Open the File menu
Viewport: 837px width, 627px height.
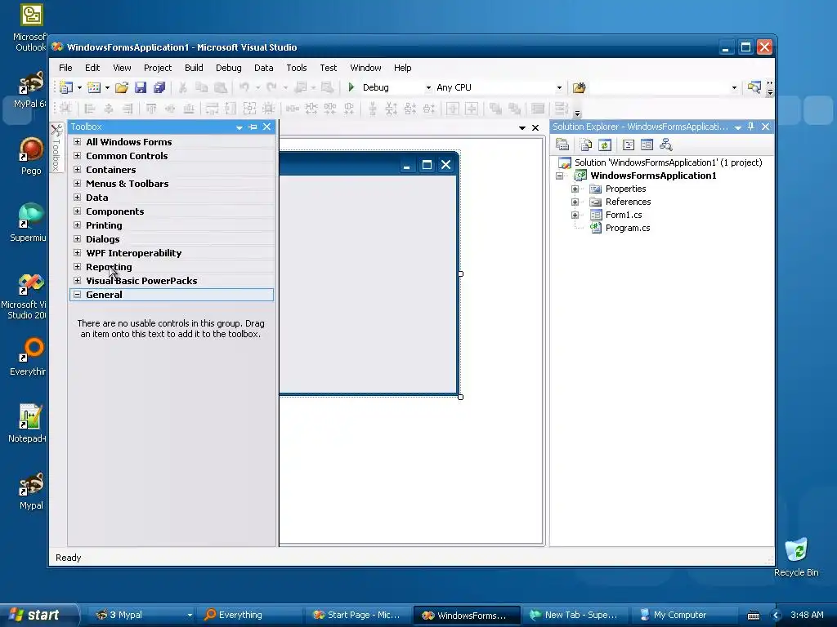pos(65,68)
